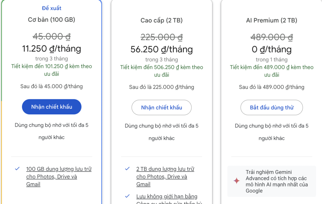Image resolution: width=322 pixels, height=204 pixels.
Task: Click the blue Nhận chiết khấu button
Action: coord(52,107)
